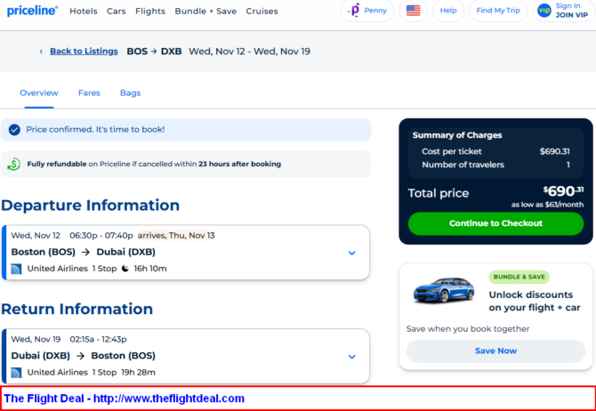Select the yellow VIP badge icon
This screenshot has width=596, height=411.
(544, 11)
